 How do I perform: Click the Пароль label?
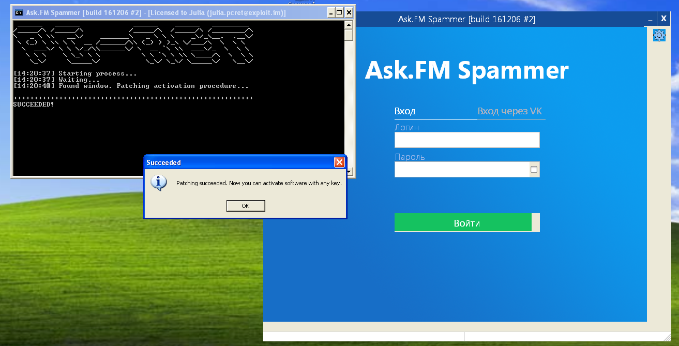tap(410, 157)
